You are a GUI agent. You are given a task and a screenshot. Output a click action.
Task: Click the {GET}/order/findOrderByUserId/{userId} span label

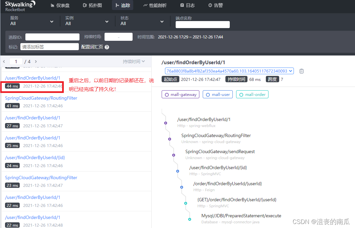tap(237, 200)
